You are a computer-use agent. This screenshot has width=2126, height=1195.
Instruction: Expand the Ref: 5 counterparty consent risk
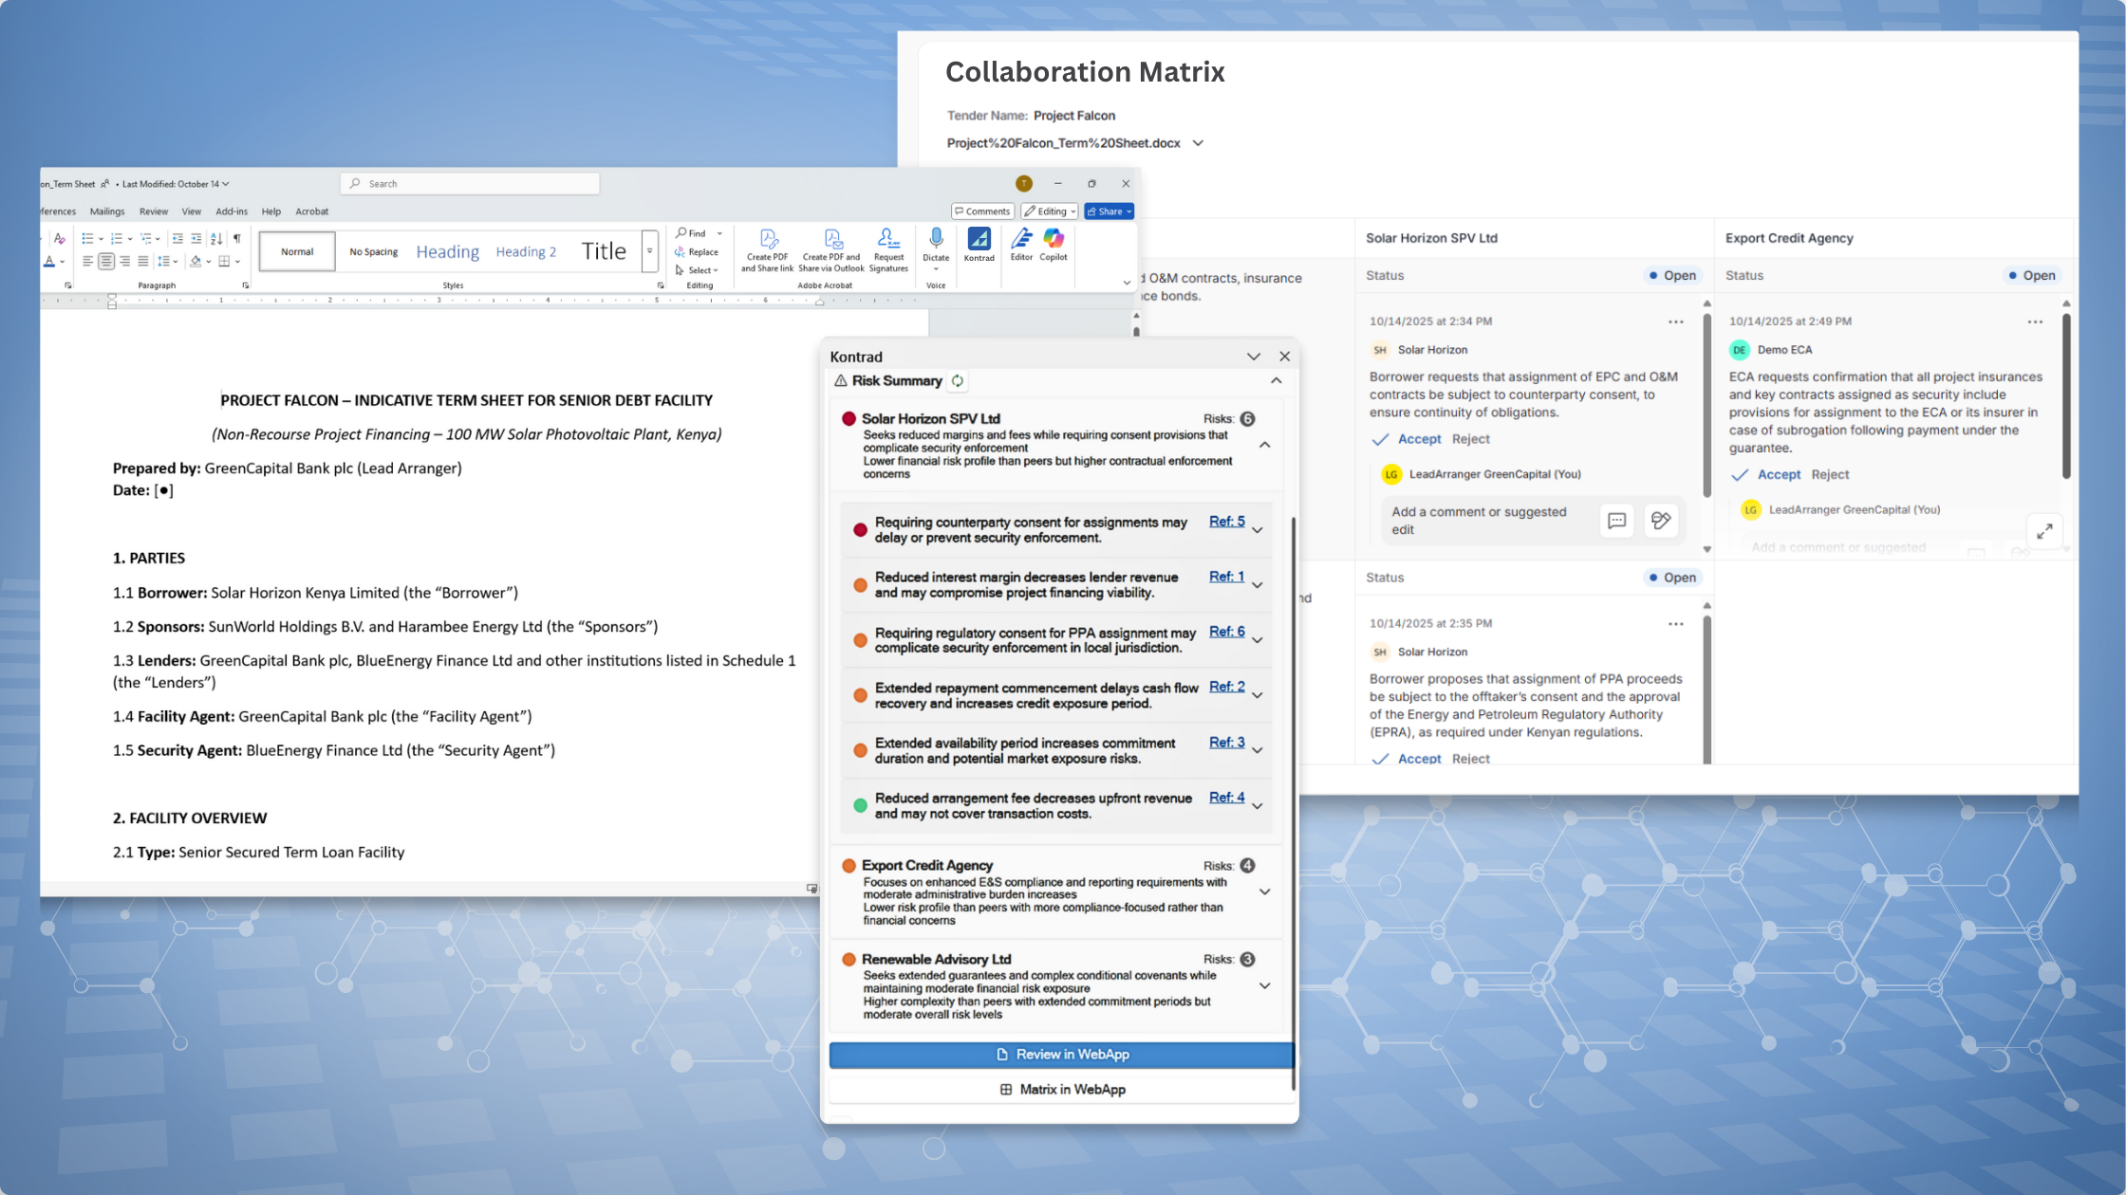coord(1258,530)
